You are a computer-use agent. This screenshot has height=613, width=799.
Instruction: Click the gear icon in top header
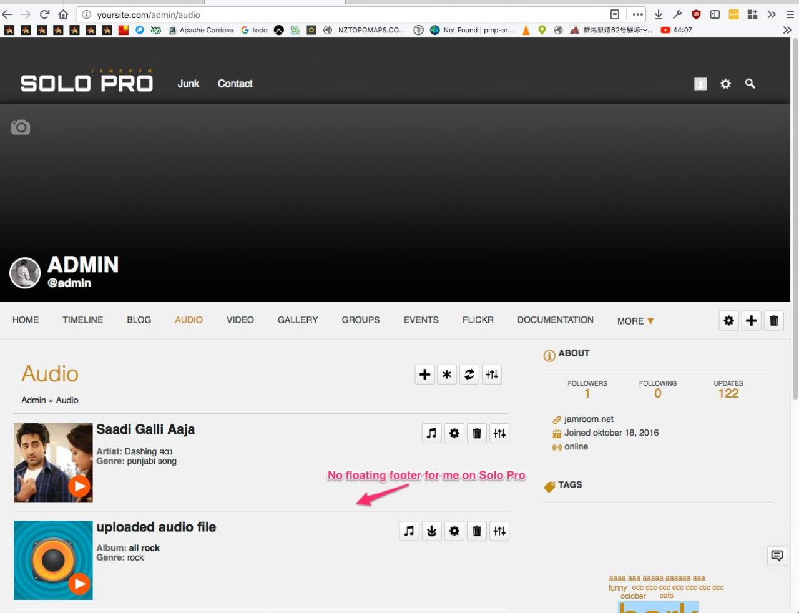click(x=725, y=84)
